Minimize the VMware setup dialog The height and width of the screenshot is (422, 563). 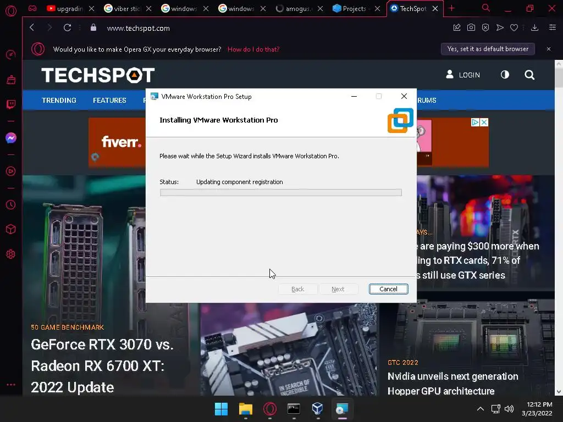(354, 96)
